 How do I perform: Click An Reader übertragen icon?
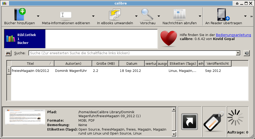[223, 14]
